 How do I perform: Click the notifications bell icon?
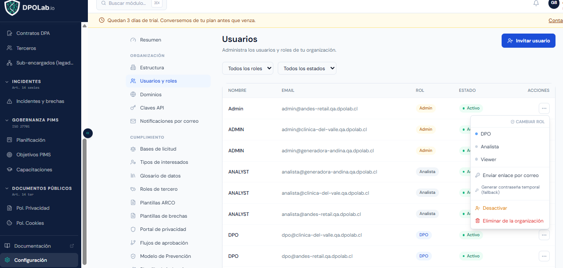click(536, 3)
